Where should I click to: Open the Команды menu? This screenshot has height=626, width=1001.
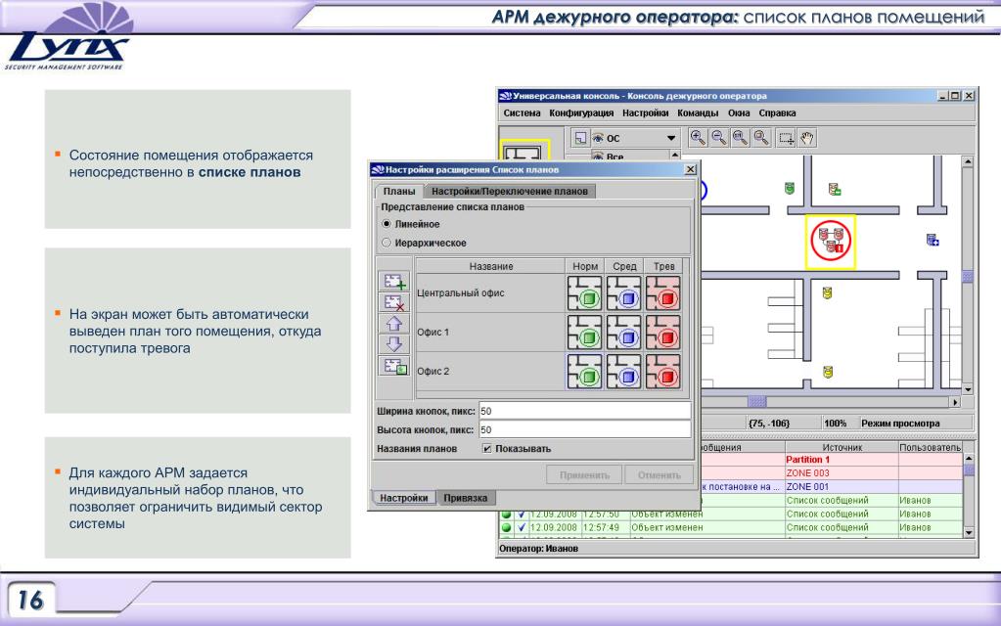pos(698,112)
